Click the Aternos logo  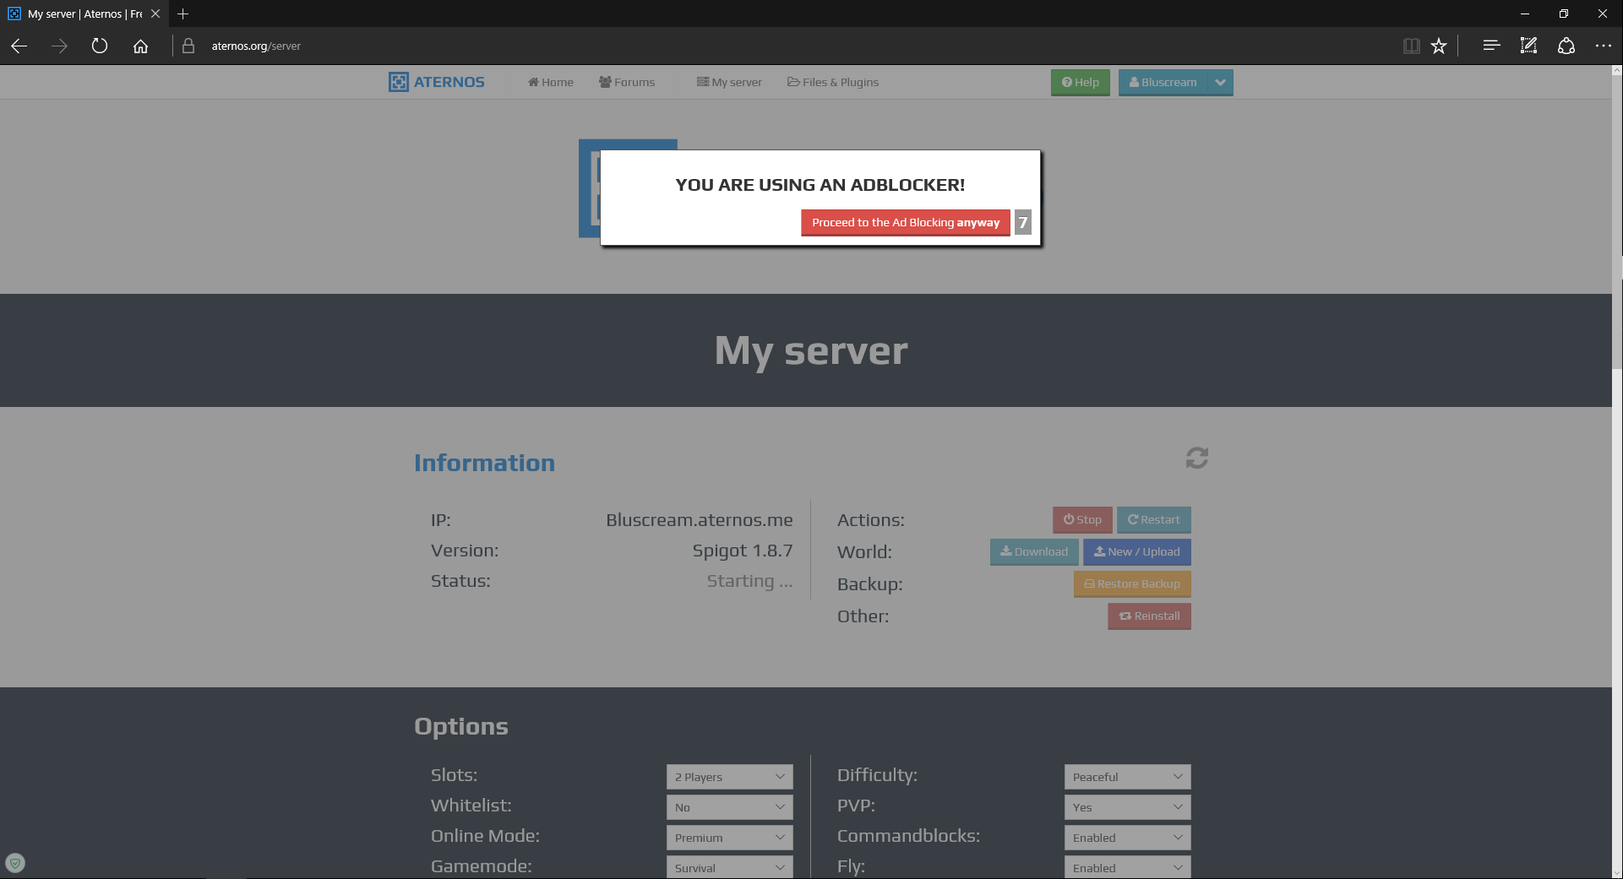[x=437, y=82]
